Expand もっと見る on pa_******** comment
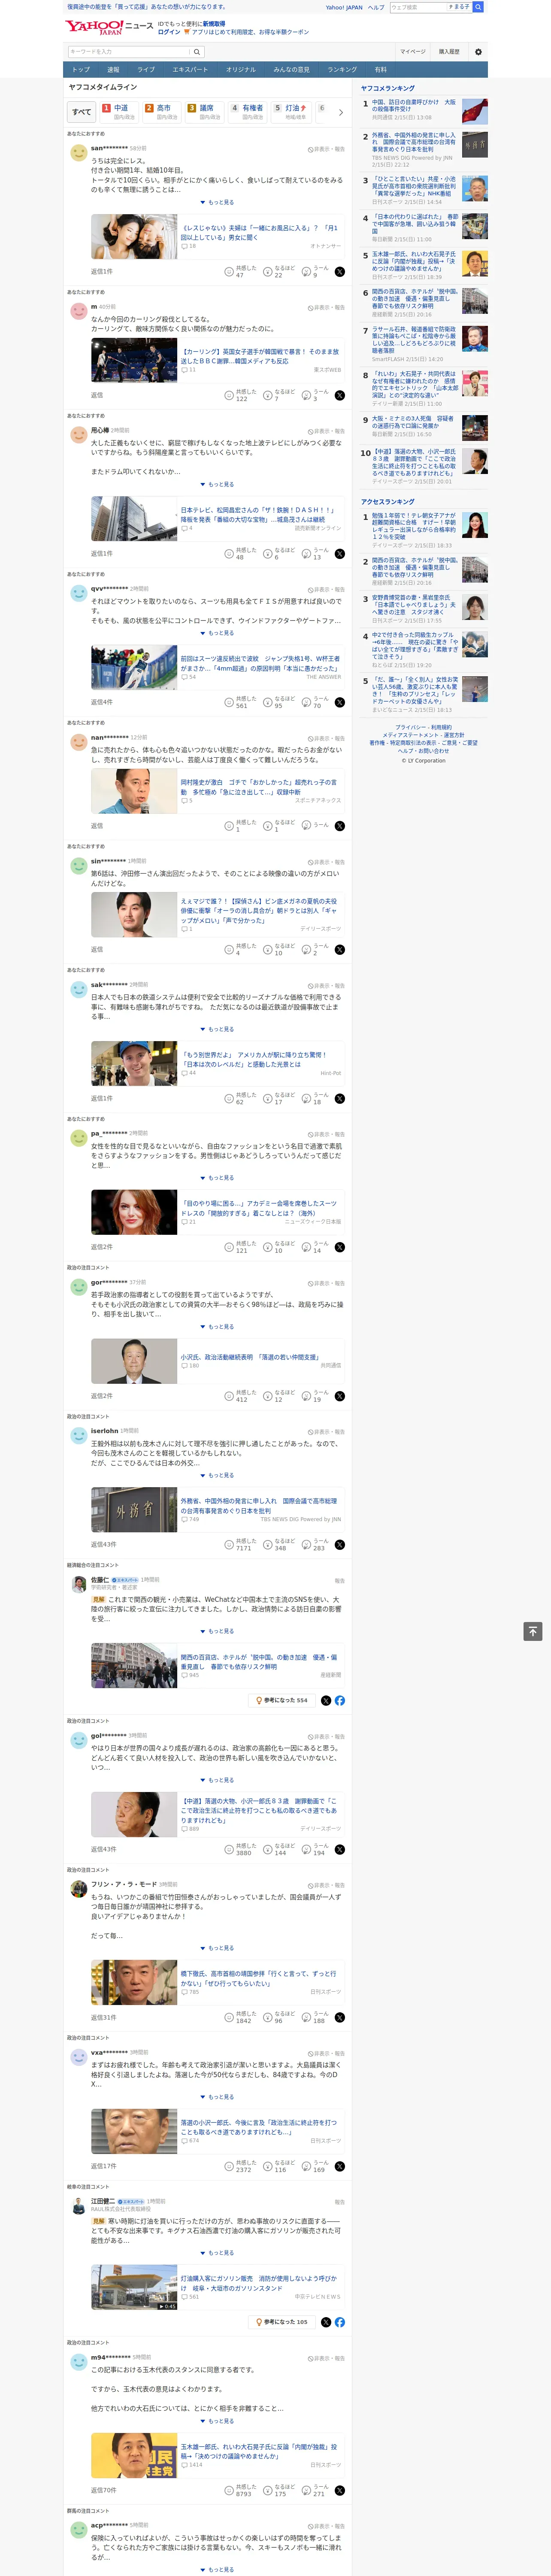 click(x=218, y=1178)
